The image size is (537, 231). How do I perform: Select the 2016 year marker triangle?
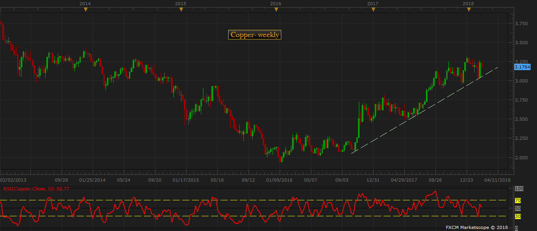point(276,10)
